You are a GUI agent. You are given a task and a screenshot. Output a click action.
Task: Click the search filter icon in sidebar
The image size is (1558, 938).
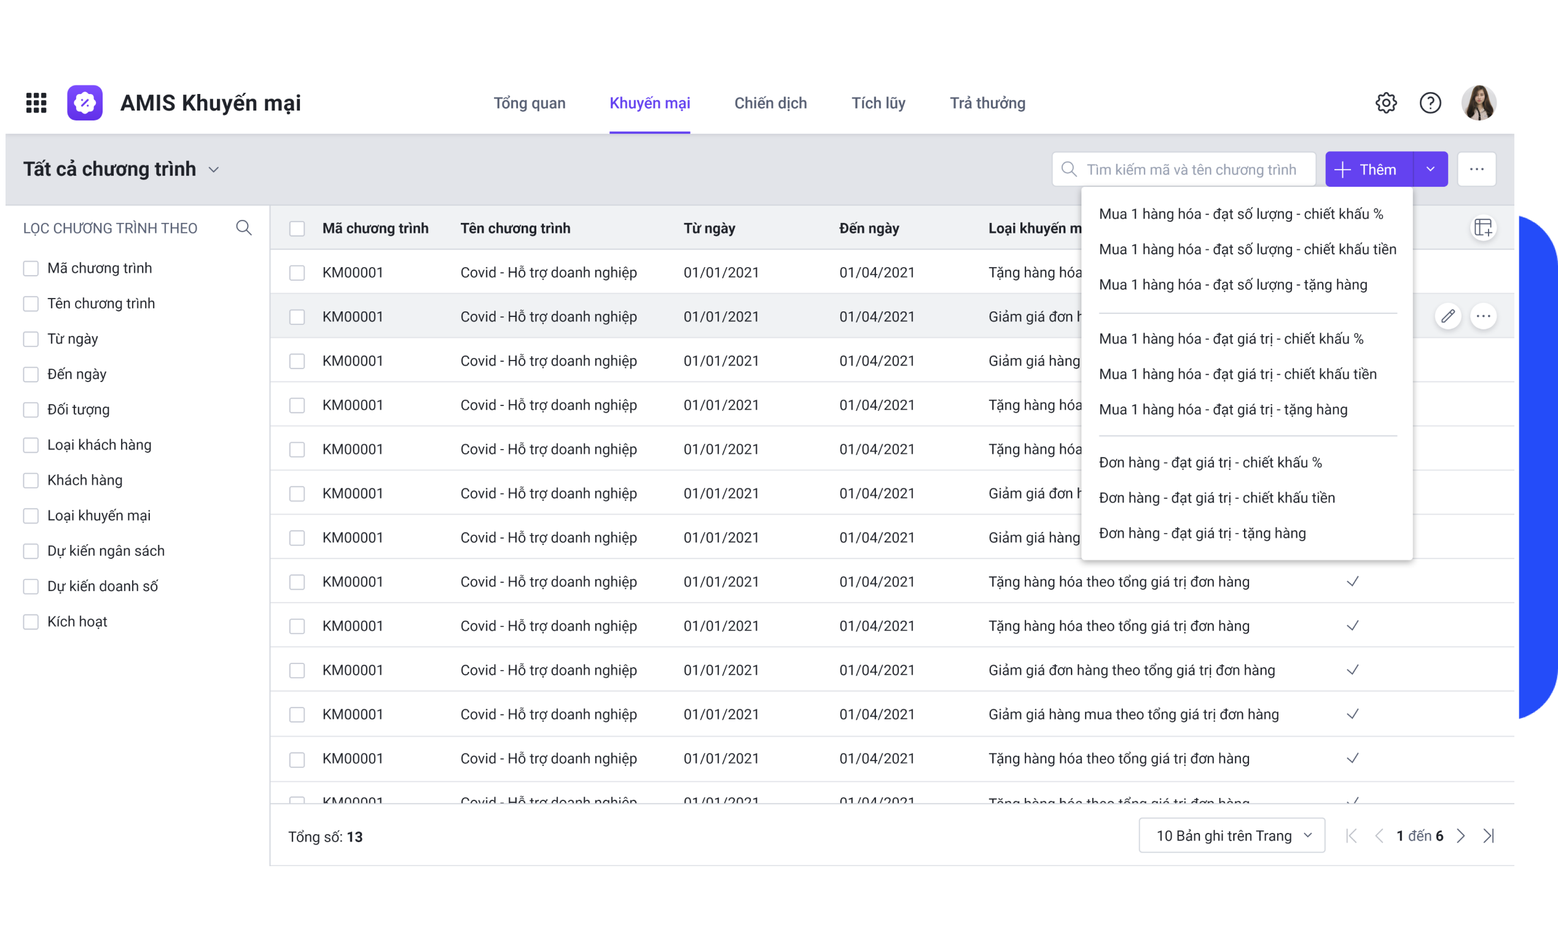tap(244, 228)
